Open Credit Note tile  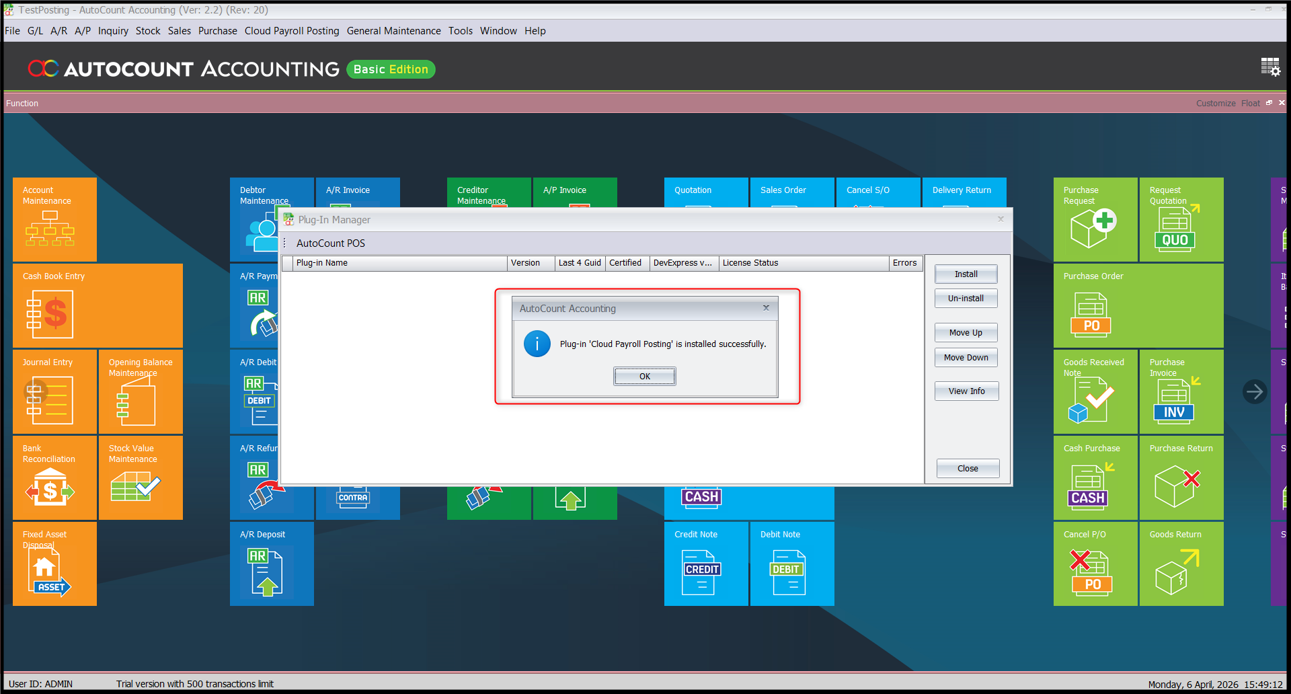click(706, 564)
